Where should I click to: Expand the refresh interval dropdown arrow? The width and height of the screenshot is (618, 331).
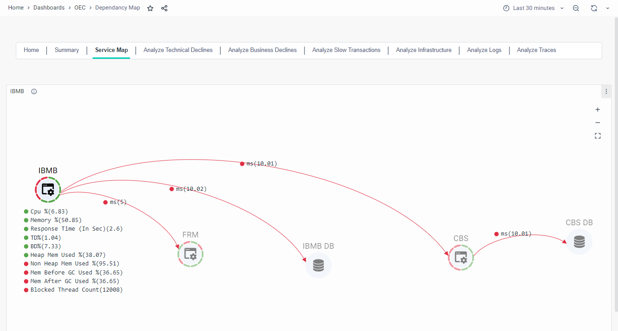(x=608, y=8)
